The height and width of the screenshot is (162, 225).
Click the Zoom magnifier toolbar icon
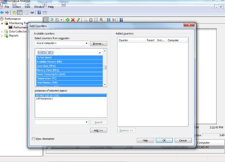point(101,20)
